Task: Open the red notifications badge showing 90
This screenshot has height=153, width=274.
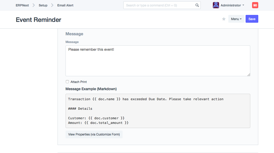Action: [255, 5]
